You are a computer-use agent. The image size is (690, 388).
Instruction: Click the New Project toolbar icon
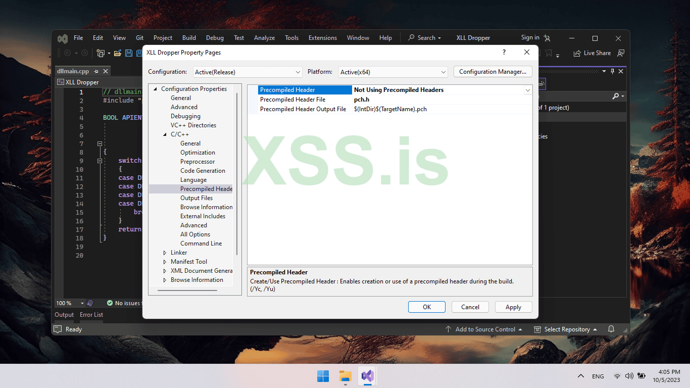click(x=101, y=53)
